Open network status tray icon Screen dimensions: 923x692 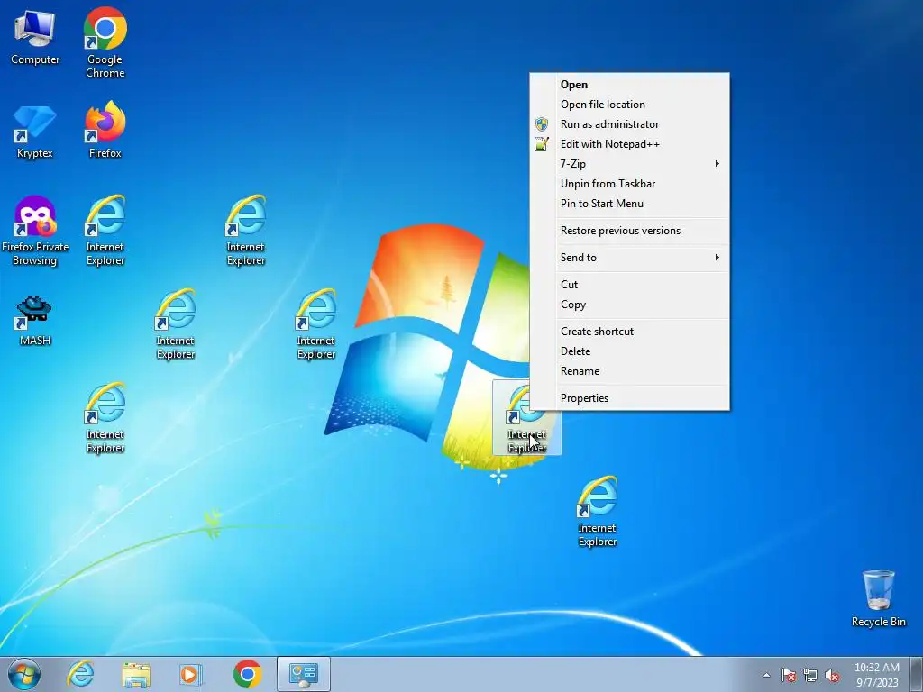(x=810, y=676)
